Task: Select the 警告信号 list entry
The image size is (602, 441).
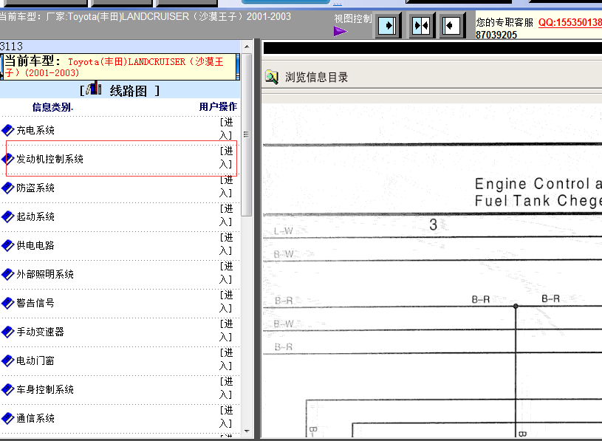Action: point(35,303)
